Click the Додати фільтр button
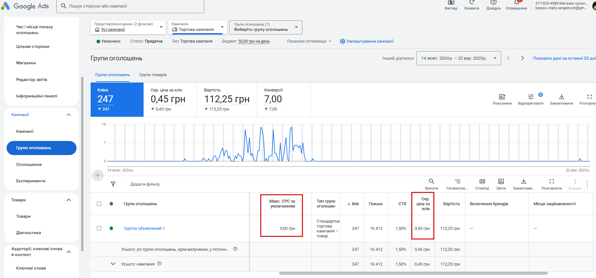The image size is (596, 278). coord(145,184)
